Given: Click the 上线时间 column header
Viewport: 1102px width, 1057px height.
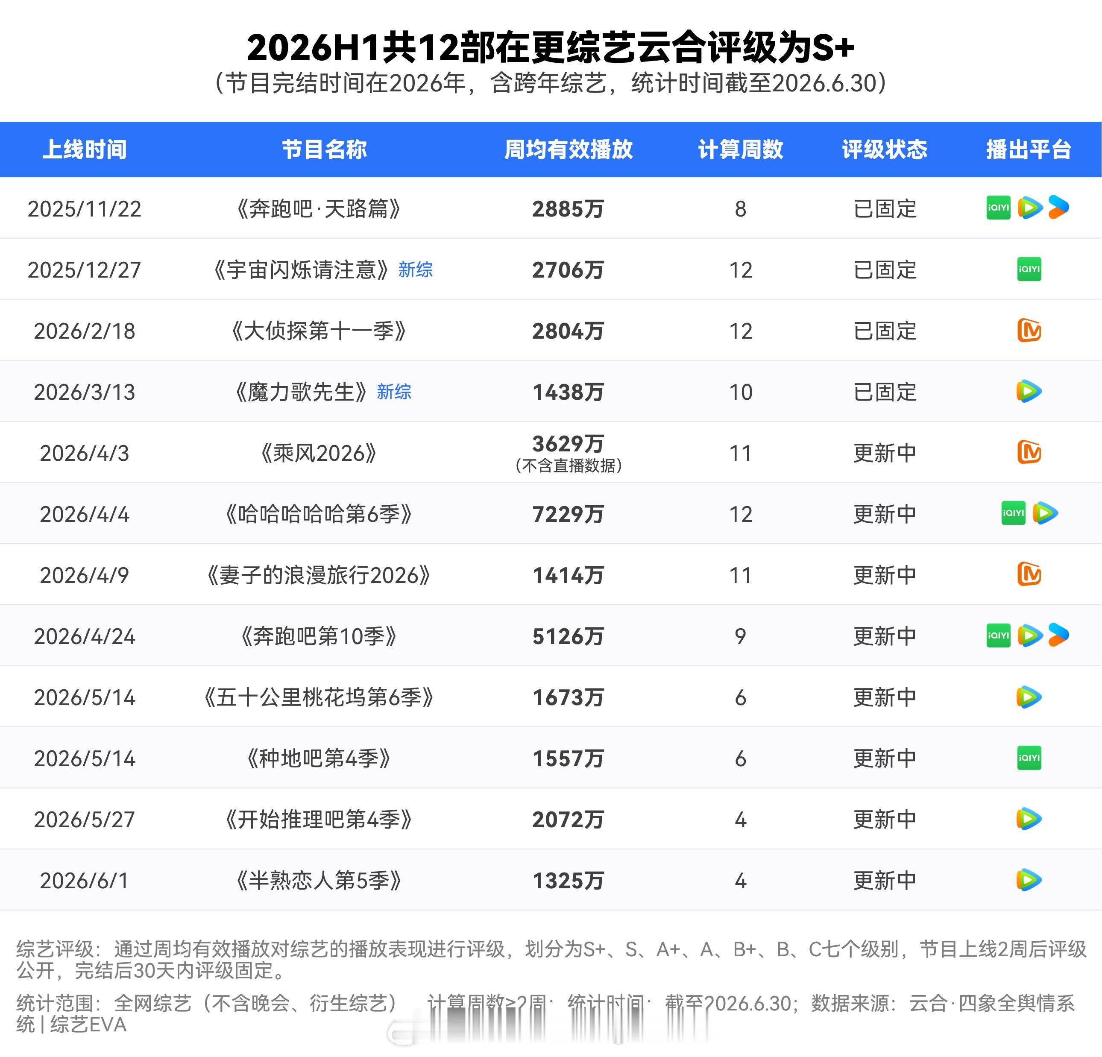Looking at the screenshot, I should click(85, 149).
